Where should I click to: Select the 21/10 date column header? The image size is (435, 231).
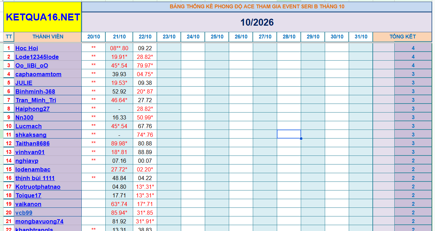click(x=119, y=37)
